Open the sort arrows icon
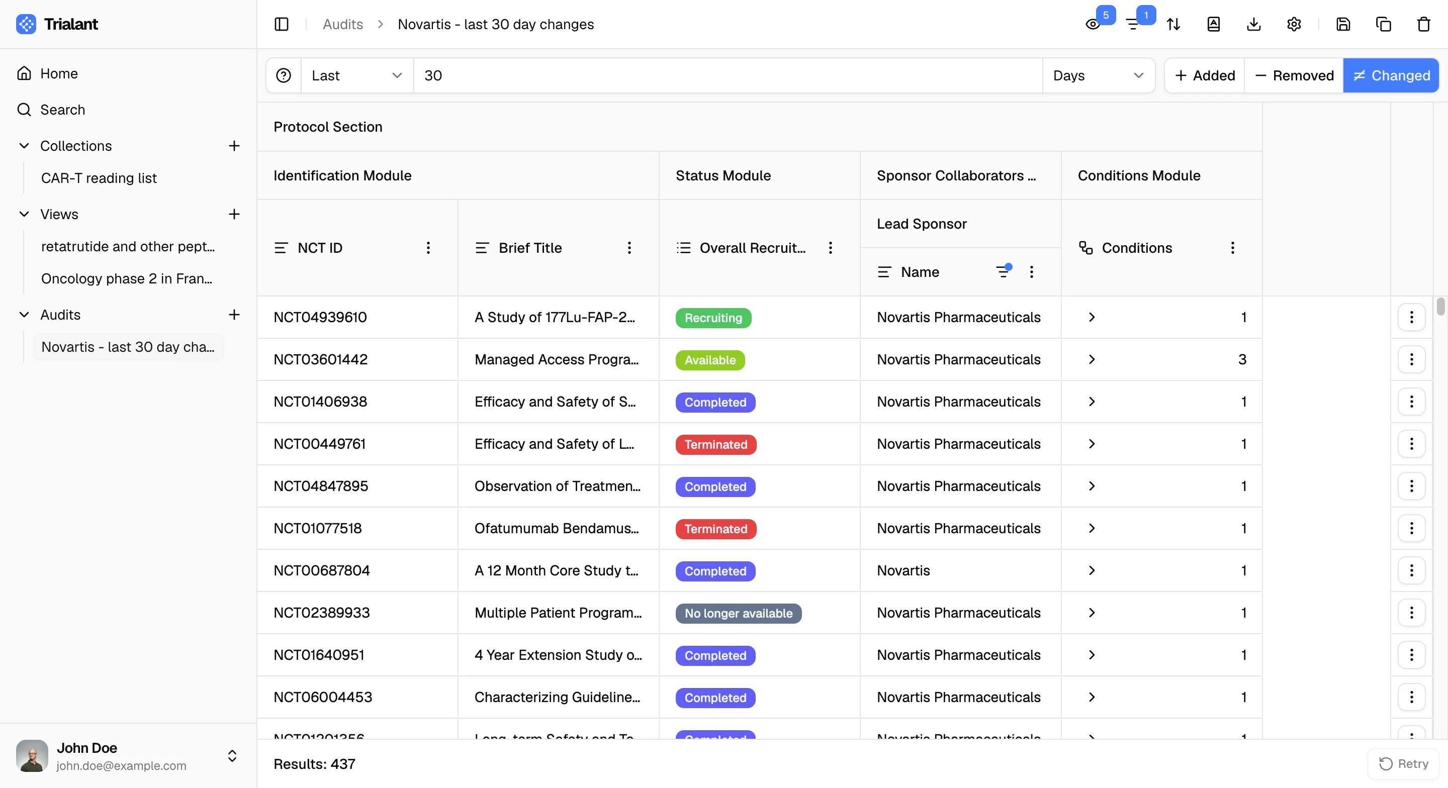The height and width of the screenshot is (788, 1448). 1173,24
